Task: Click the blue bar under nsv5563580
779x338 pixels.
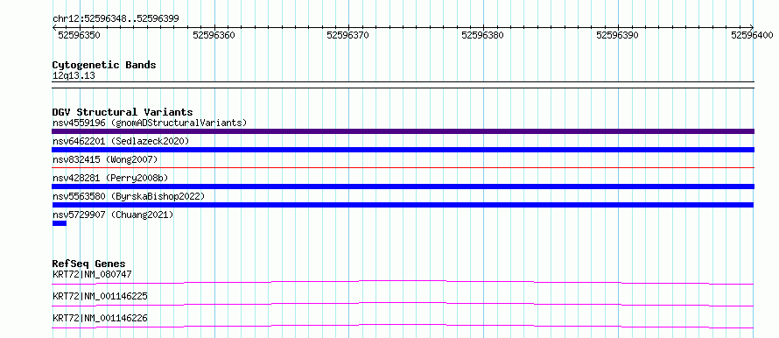Action: pyautogui.click(x=403, y=205)
